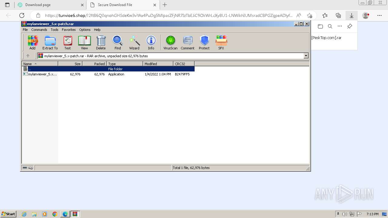The image size is (388, 218).
Task: Click the Protect shield icon
Action: (x=204, y=43)
